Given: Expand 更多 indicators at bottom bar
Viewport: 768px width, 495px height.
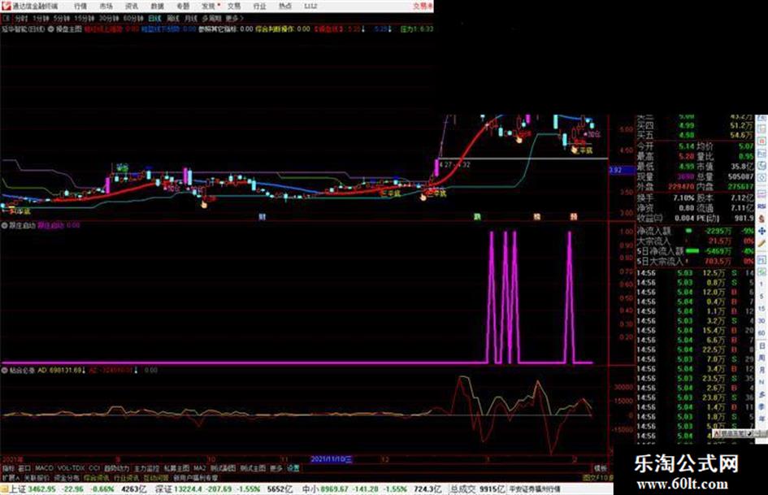Looking at the screenshot, I should click(x=276, y=468).
